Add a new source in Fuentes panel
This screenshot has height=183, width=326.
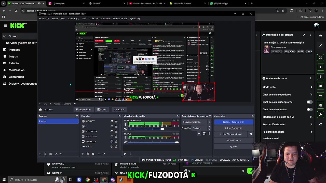point(83,154)
